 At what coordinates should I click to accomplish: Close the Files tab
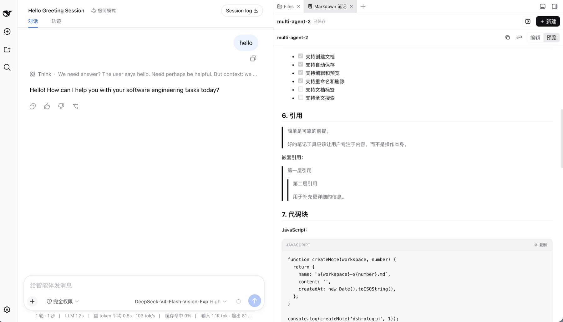(299, 6)
